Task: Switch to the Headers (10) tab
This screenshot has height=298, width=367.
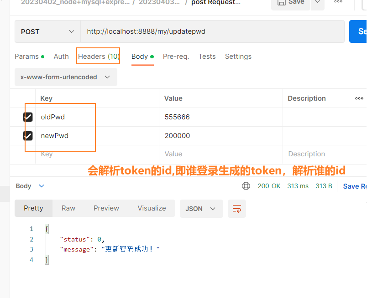Action: pyautogui.click(x=98, y=56)
